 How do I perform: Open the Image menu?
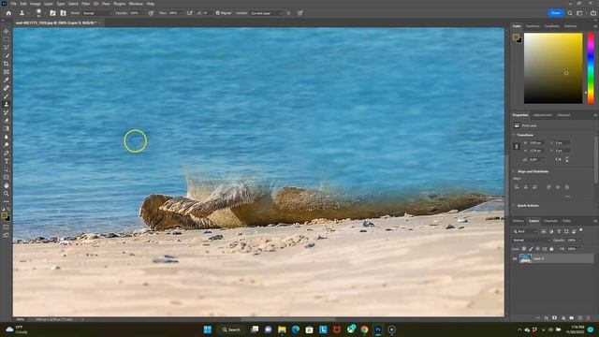tap(36, 4)
